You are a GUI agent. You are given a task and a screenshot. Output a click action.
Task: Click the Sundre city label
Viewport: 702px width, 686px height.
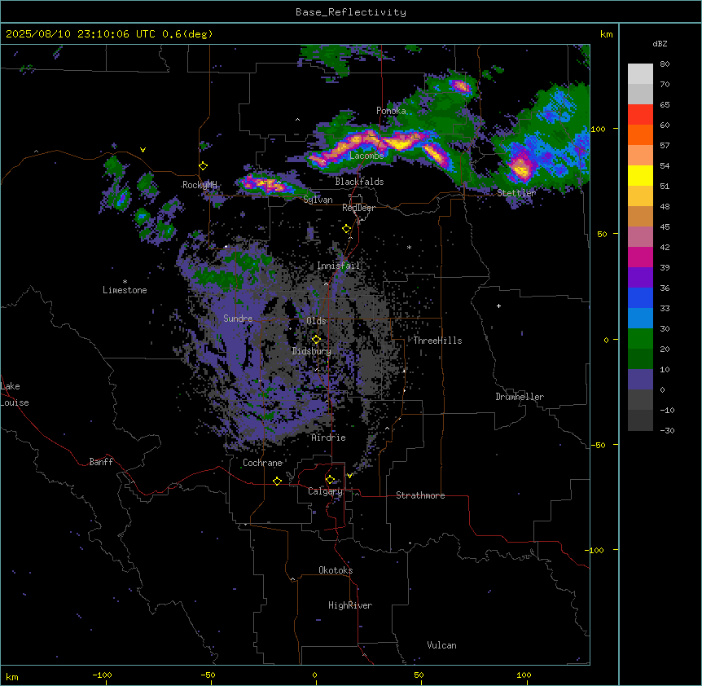point(238,319)
